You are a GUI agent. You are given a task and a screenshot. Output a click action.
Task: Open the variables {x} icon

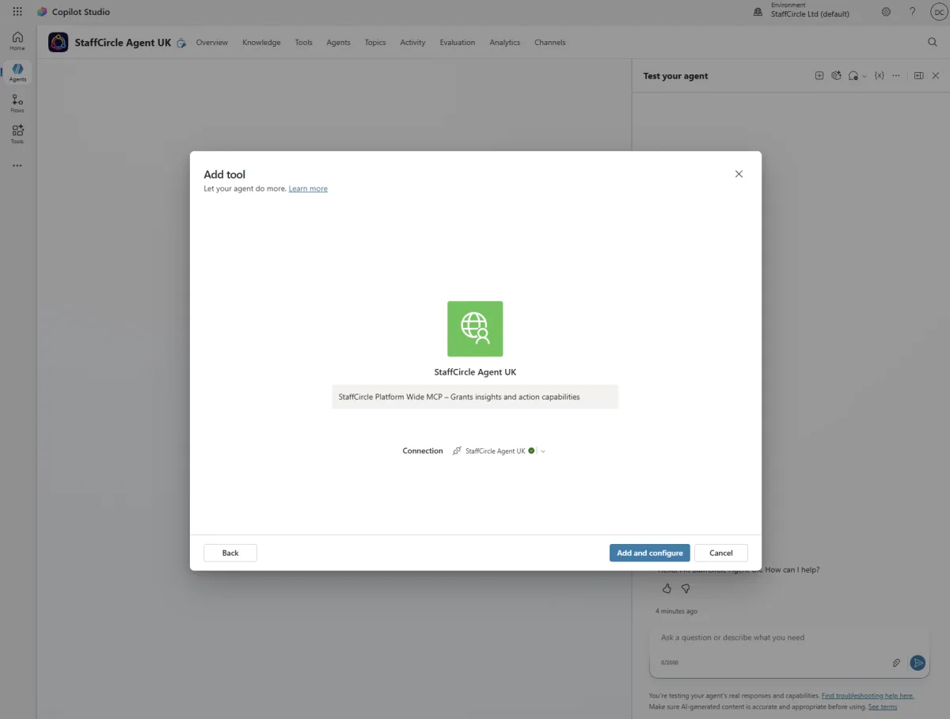(x=879, y=76)
